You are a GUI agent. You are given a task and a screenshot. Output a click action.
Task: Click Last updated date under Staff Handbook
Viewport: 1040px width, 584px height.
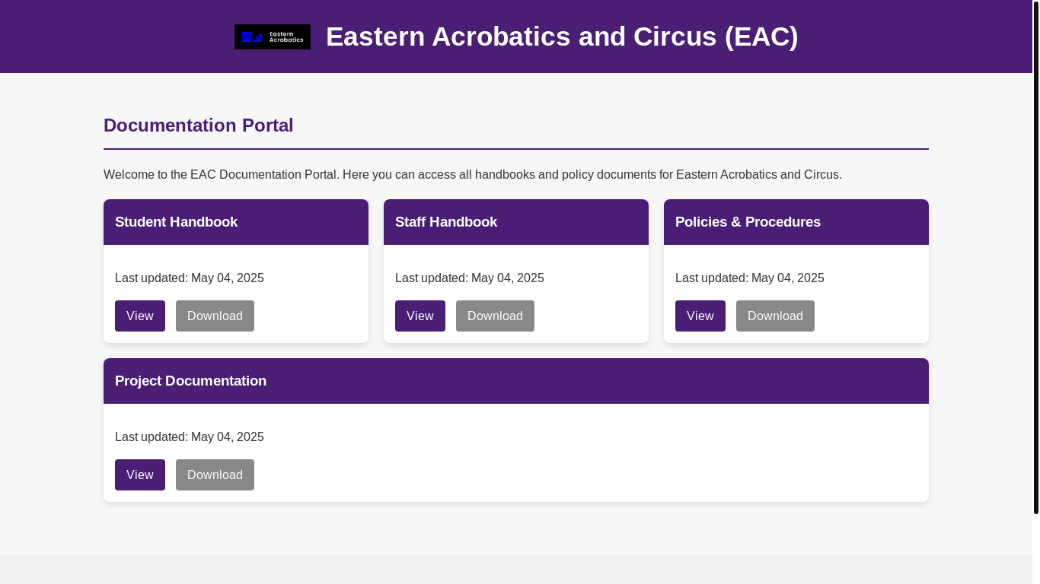coord(470,278)
